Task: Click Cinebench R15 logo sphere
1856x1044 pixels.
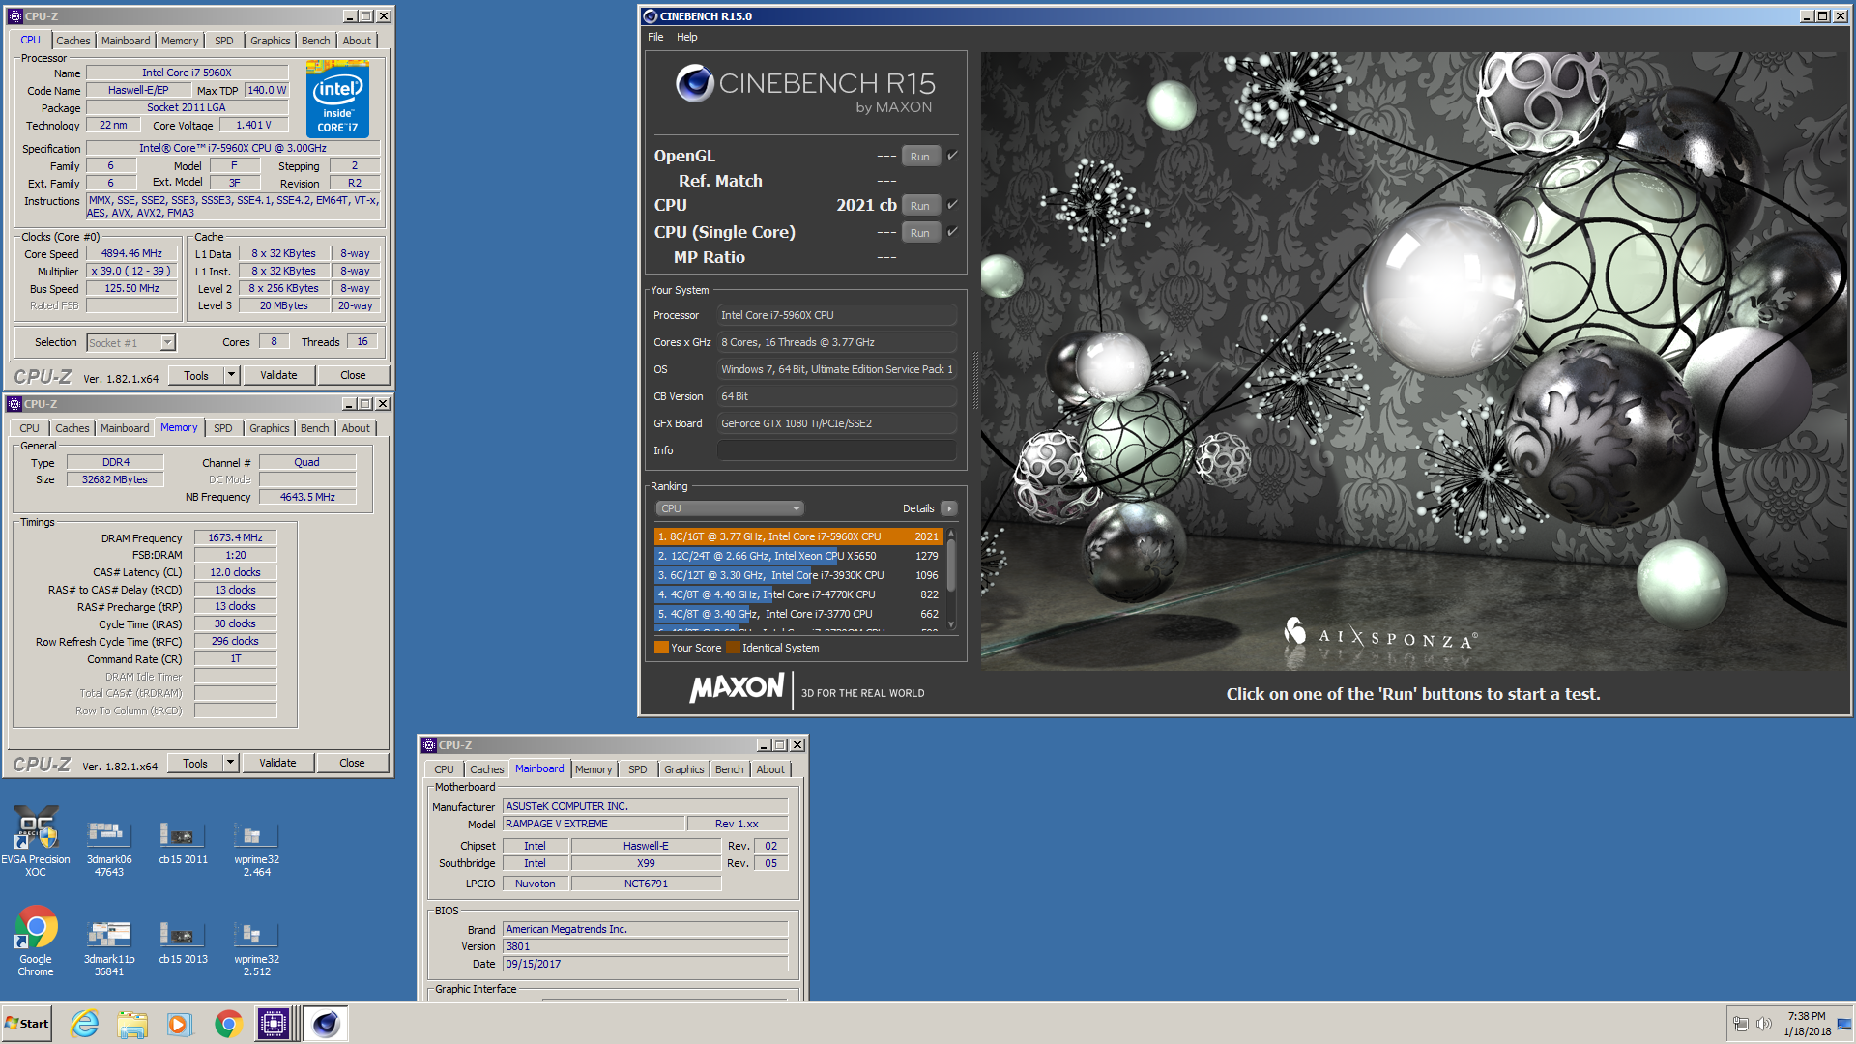Action: 694,84
